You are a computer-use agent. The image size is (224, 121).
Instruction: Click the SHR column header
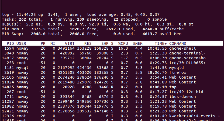coord(105,43)
